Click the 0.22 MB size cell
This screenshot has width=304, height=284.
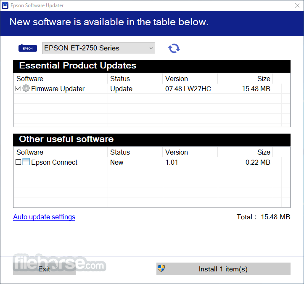point(258,162)
